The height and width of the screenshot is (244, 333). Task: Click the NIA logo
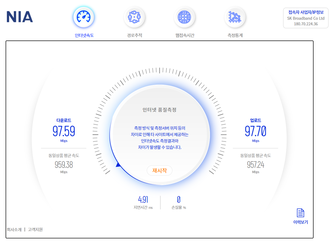(x=20, y=17)
